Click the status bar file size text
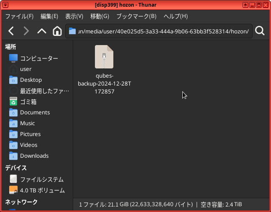 (x=136, y=204)
